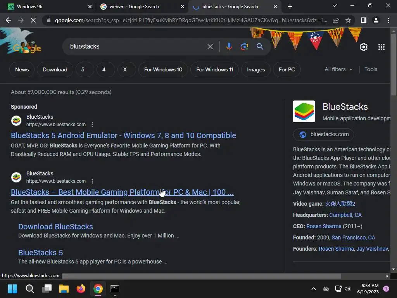Close the webvm search tab
This screenshot has height=298, width=397.
tap(183, 7)
